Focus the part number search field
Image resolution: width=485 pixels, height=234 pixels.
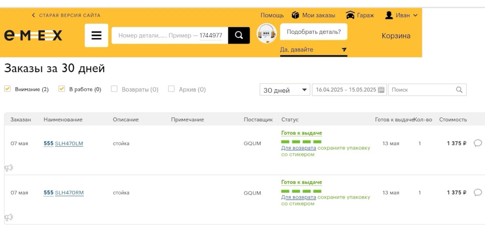pyautogui.click(x=170, y=36)
